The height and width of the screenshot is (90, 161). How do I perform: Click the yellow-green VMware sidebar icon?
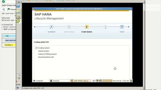[18, 21]
